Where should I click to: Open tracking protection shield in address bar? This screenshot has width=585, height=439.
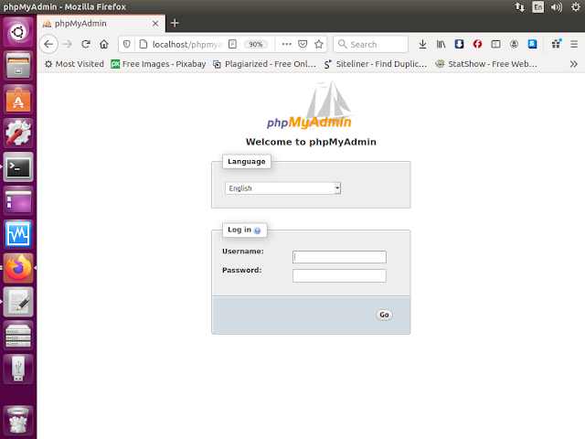click(x=127, y=45)
